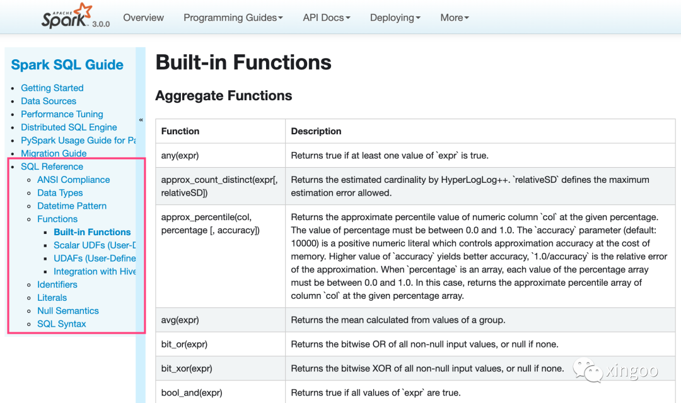681x403 pixels.
Task: Select Built-in Functions sidebar item
Action: coord(92,232)
